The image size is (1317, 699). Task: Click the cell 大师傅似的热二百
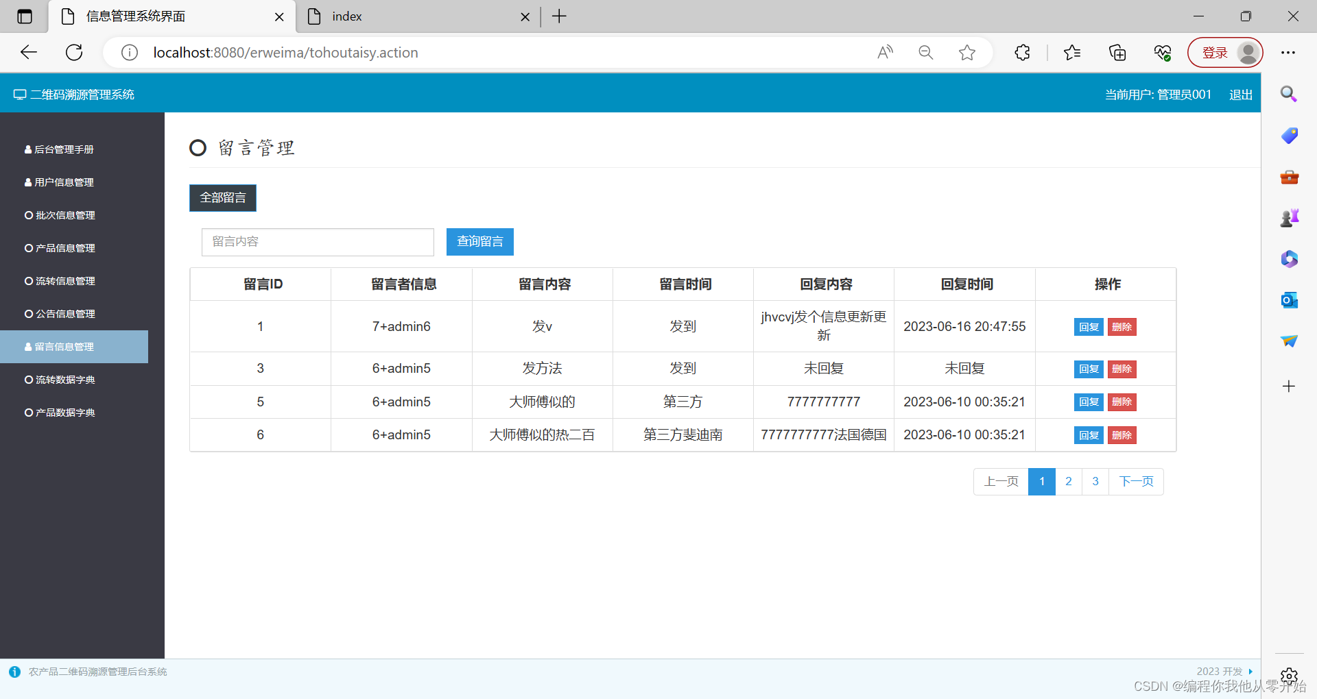coord(542,435)
